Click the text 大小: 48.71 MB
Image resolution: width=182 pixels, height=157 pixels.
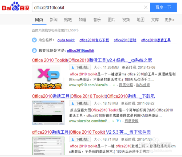(x=106, y=139)
